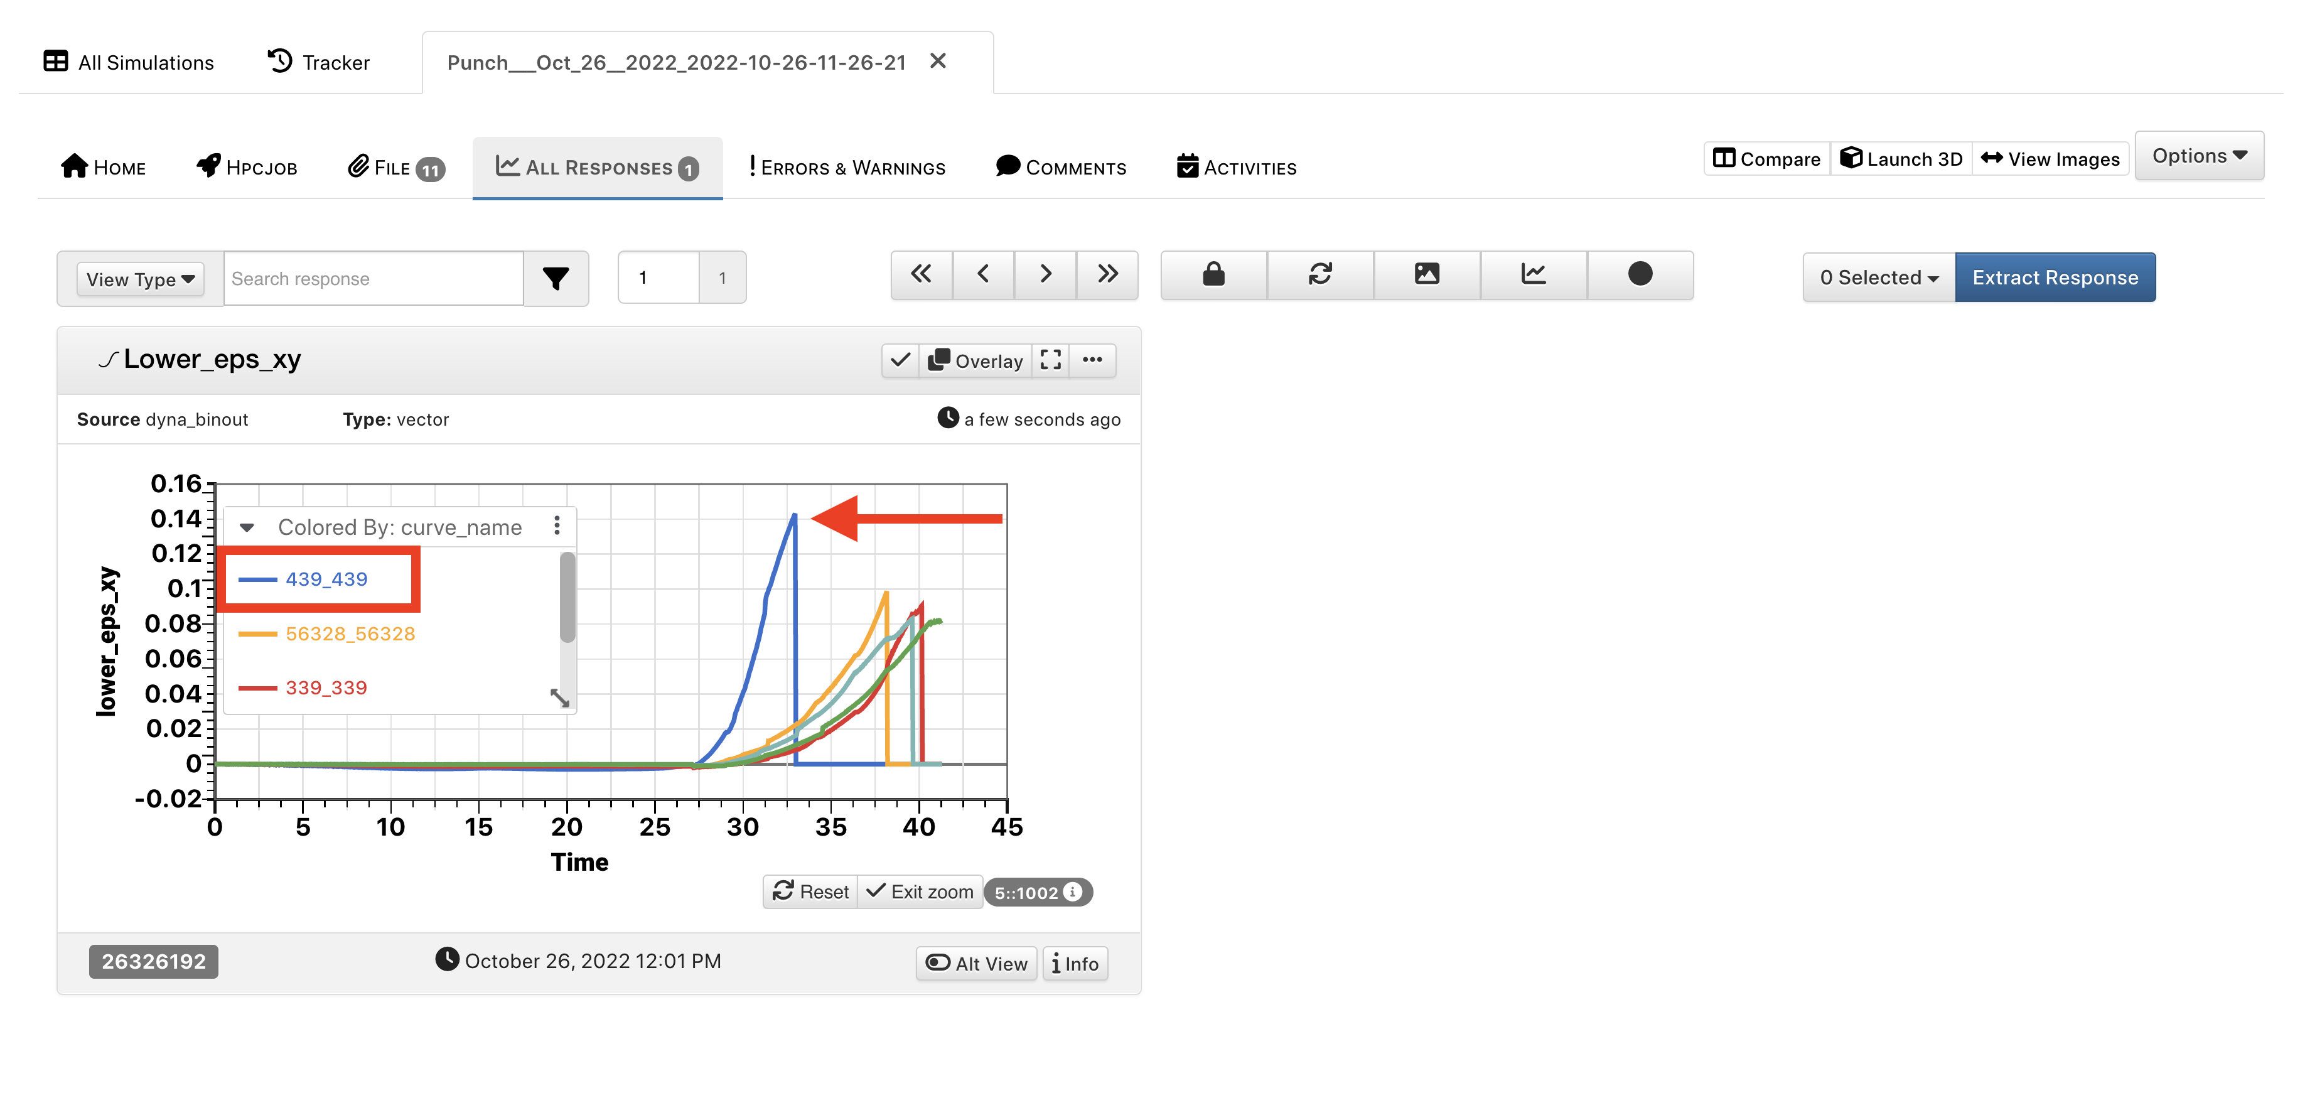2300x1120 pixels.
Task: Open the HPCJob tab
Action: point(247,168)
